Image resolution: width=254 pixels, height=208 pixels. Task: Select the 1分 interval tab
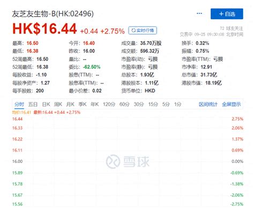[x=178, y=104]
